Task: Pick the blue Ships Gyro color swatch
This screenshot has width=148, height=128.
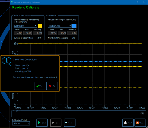Action: tap(74, 26)
